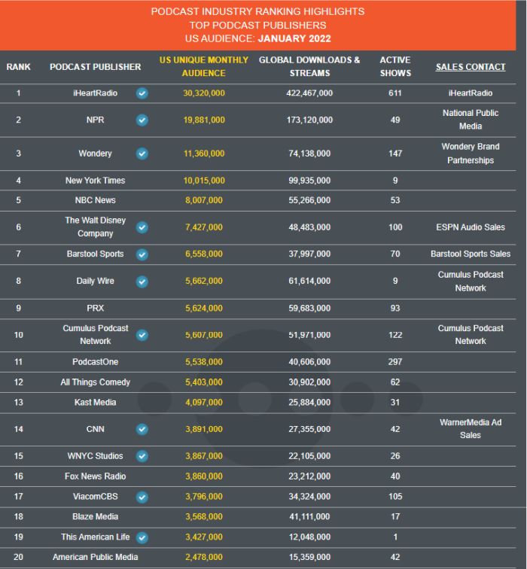This screenshot has height=569, width=527.
Task: Click the verified badge for This American Life
Action: click(142, 537)
